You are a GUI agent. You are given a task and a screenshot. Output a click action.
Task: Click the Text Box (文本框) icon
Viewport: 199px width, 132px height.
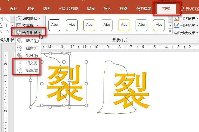click(x=19, y=25)
